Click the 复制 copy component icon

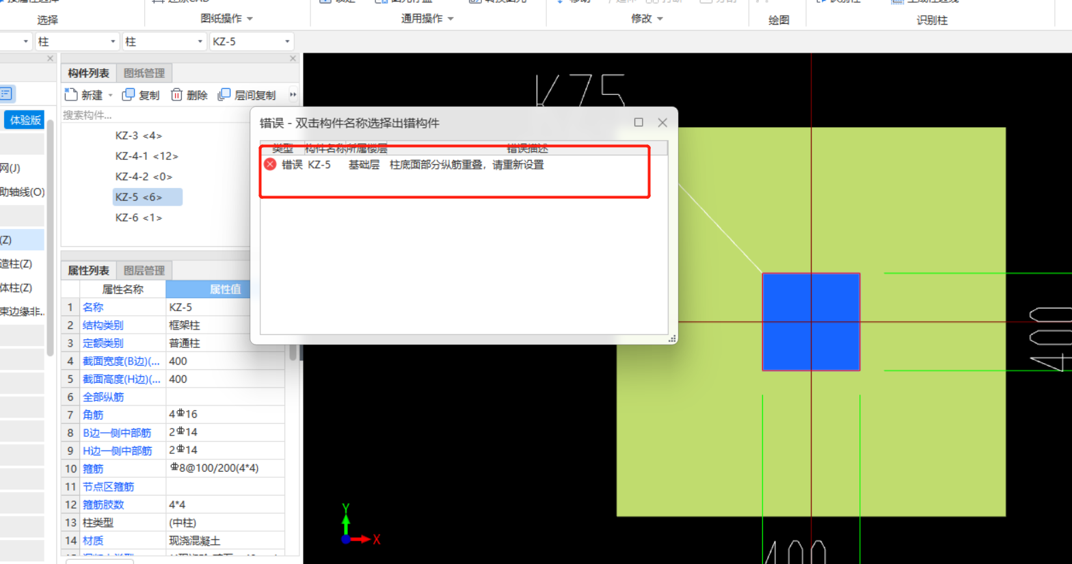(129, 94)
